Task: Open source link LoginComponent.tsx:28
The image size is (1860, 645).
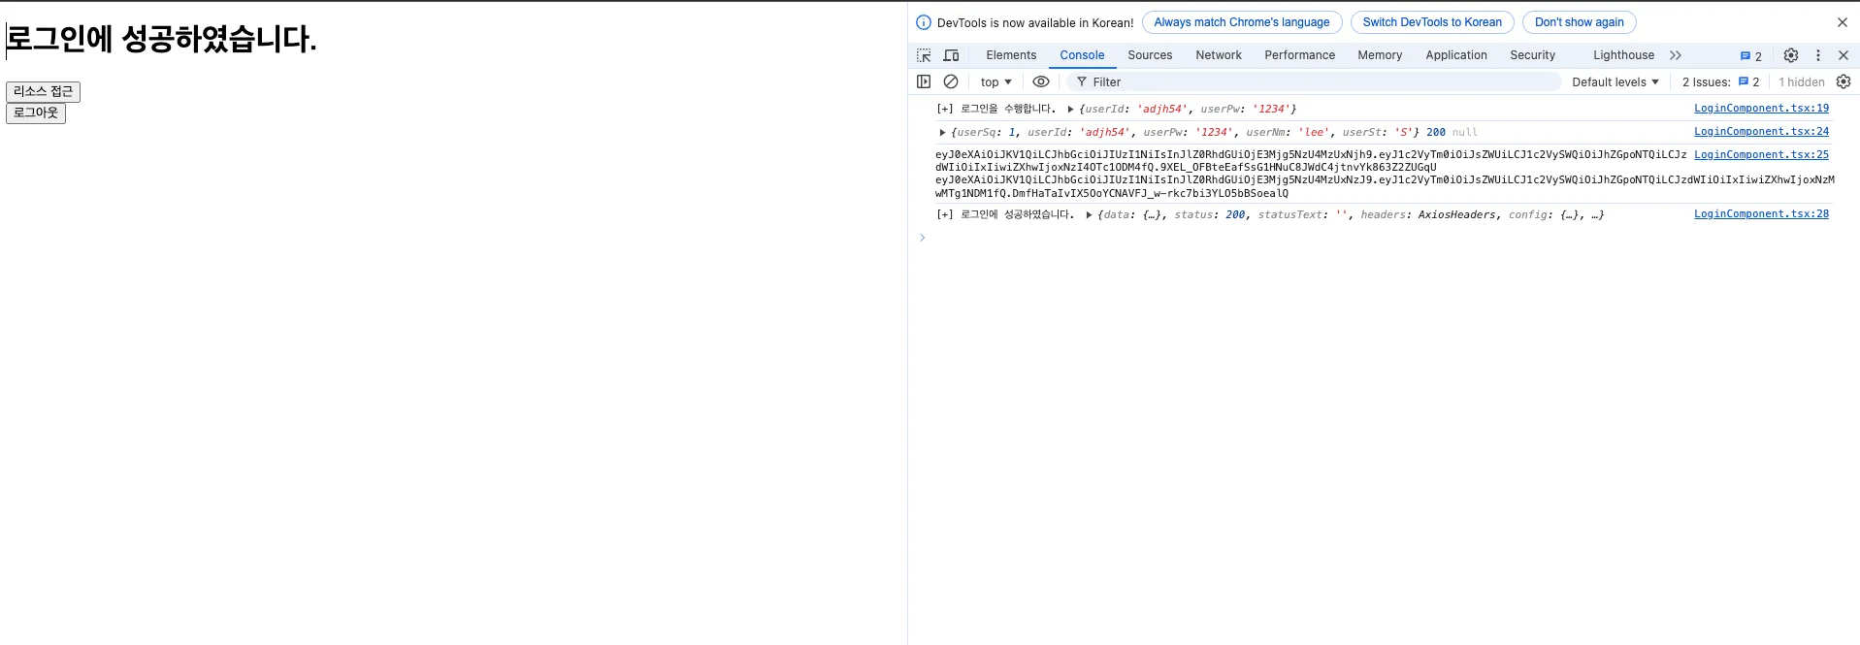Action: 1761,214
